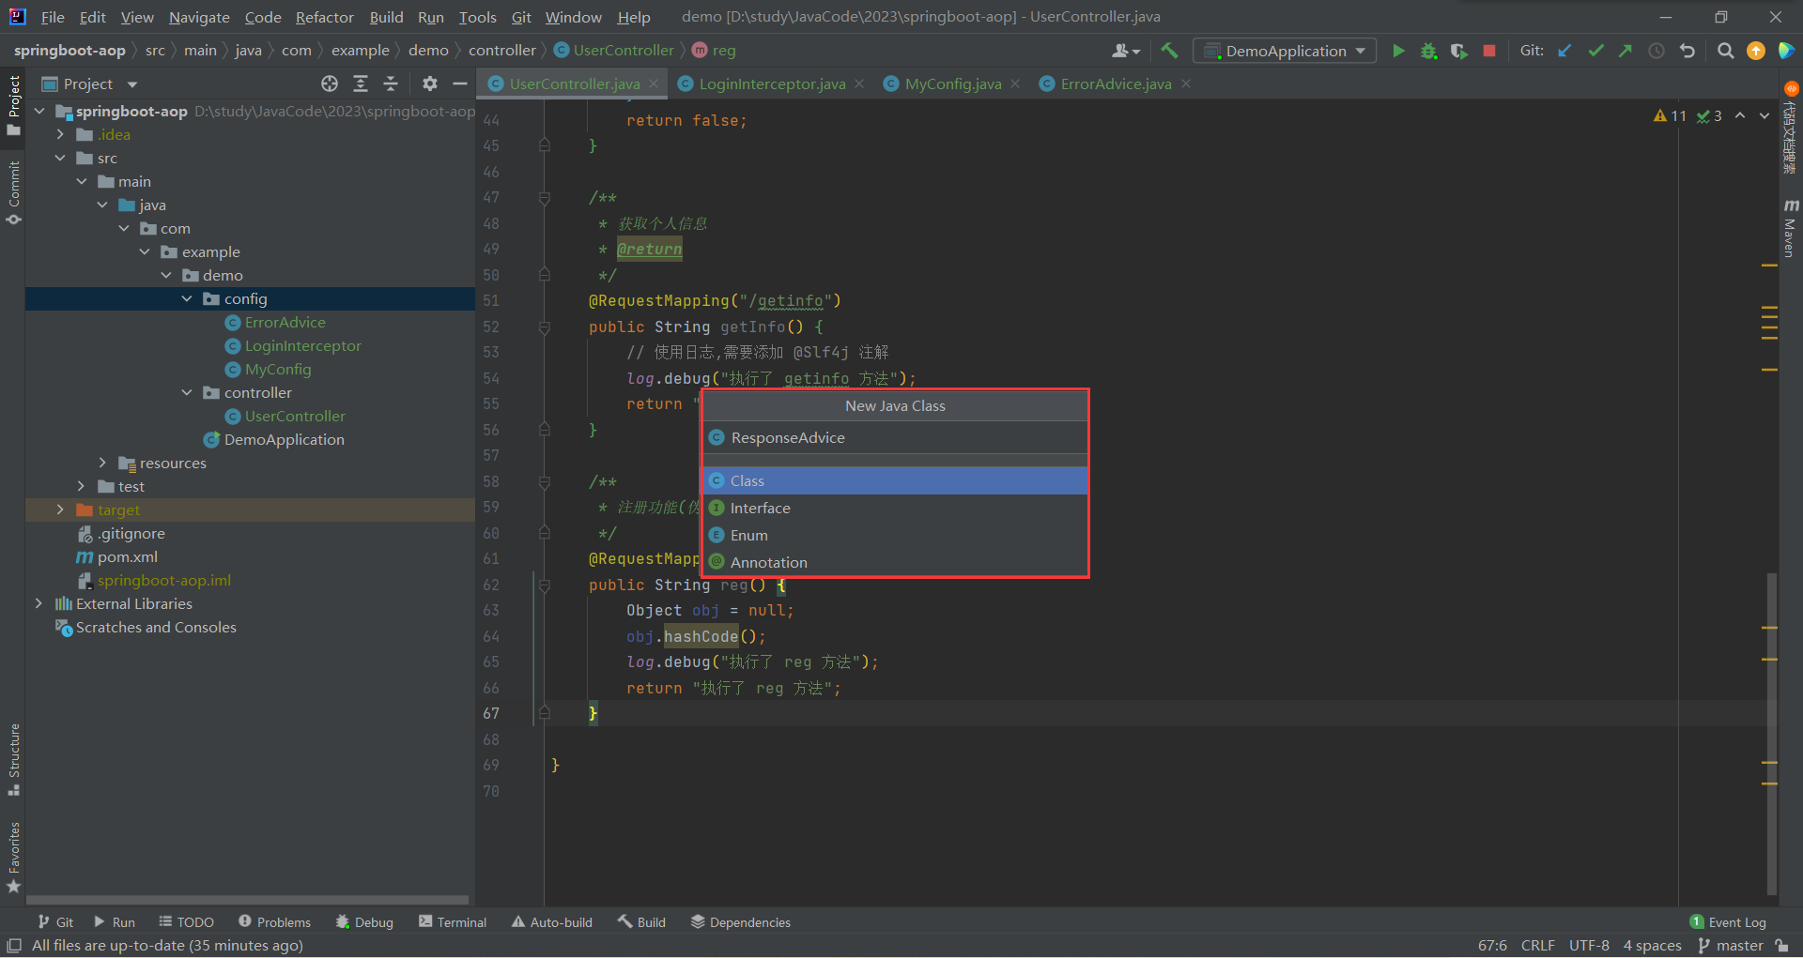Go to next highlighted error arrow

[x=1764, y=115]
